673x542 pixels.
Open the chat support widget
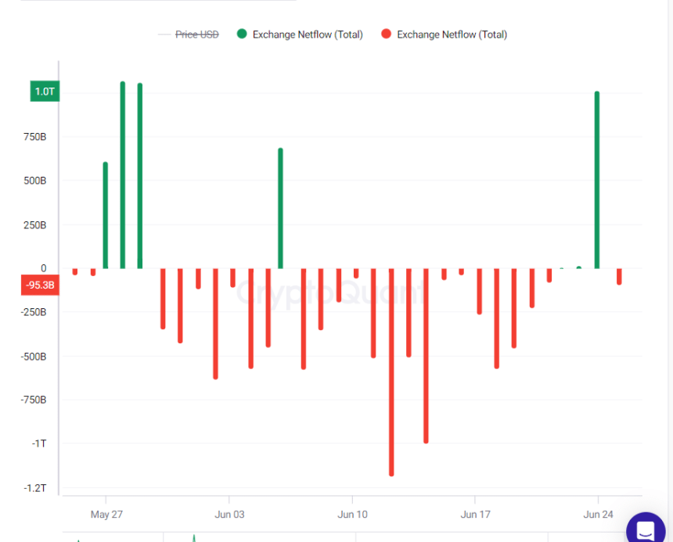point(646,529)
